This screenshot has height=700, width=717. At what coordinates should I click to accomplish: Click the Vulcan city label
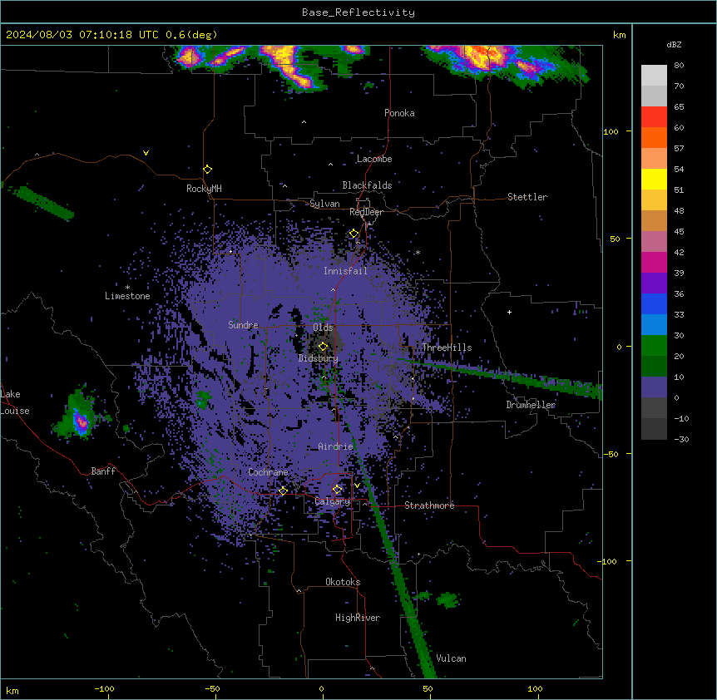click(451, 658)
